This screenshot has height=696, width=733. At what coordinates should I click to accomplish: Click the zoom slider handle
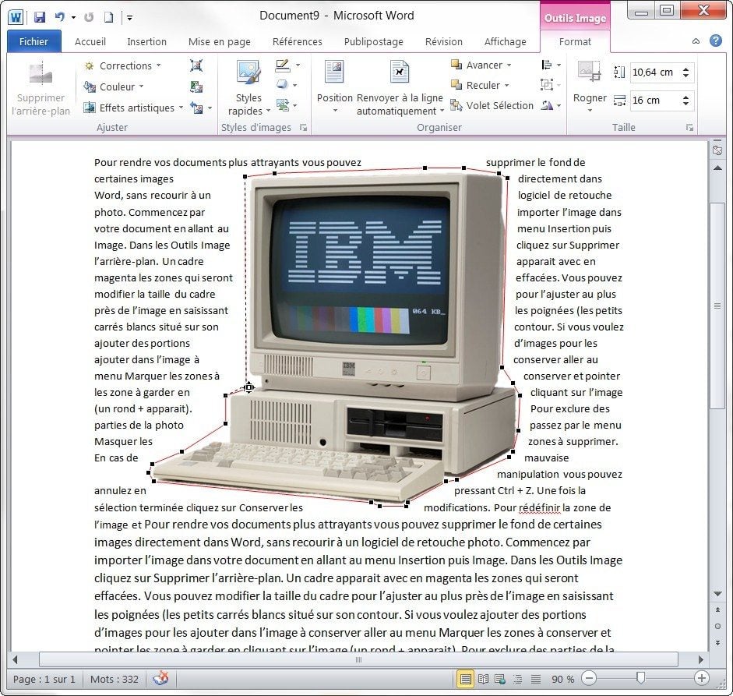pos(640,679)
